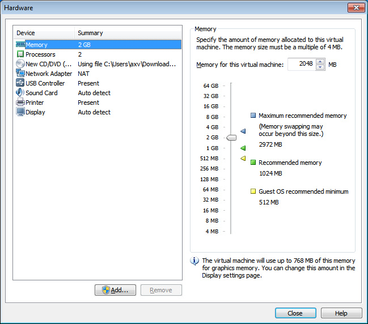This screenshot has width=368, height=324.
Task: Click the 64 GB scale label
Action: click(211, 86)
